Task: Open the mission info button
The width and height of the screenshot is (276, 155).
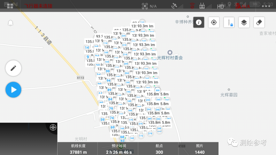Action: pyautogui.click(x=199, y=22)
